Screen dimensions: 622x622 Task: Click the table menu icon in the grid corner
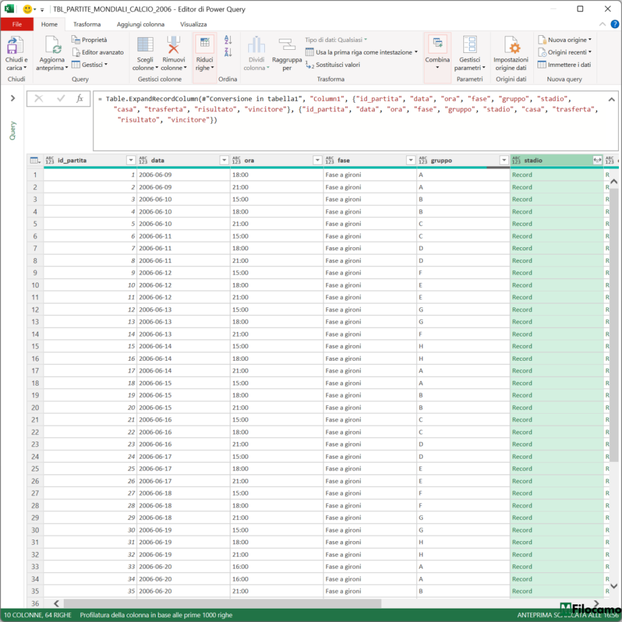click(35, 160)
